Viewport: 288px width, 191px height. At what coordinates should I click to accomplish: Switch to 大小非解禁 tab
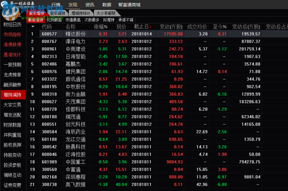[106, 13]
